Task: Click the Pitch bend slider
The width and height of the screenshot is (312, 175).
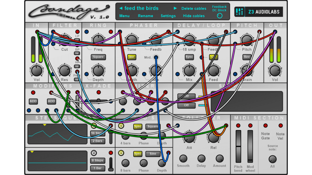Action: click(x=238, y=146)
